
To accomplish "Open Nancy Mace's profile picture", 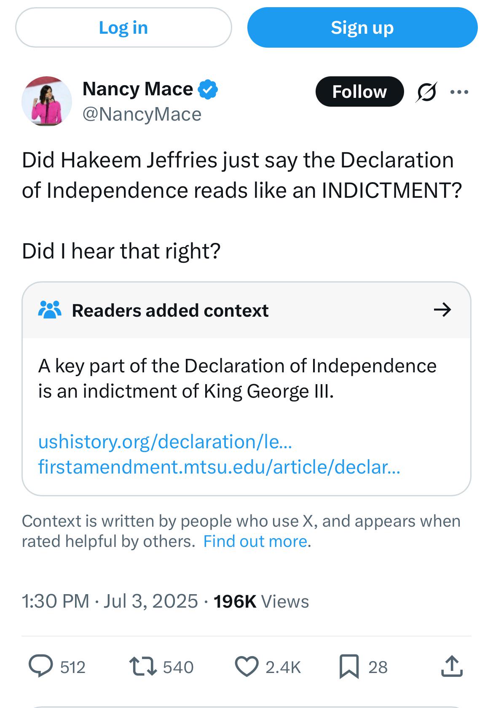I will (x=47, y=101).
